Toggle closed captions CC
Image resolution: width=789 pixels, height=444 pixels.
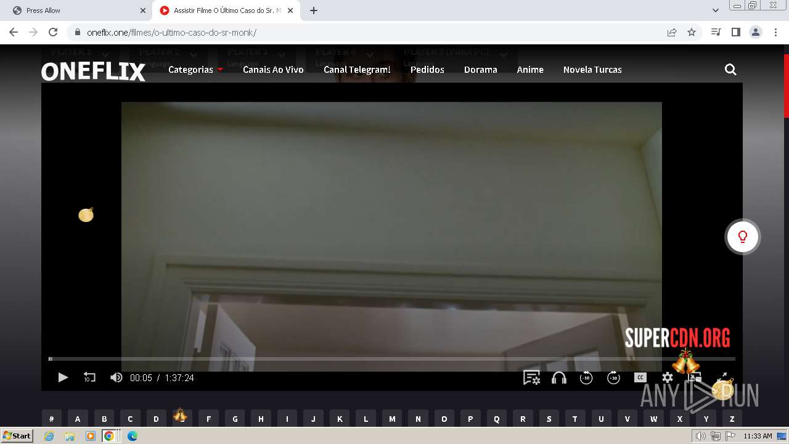coord(640,377)
